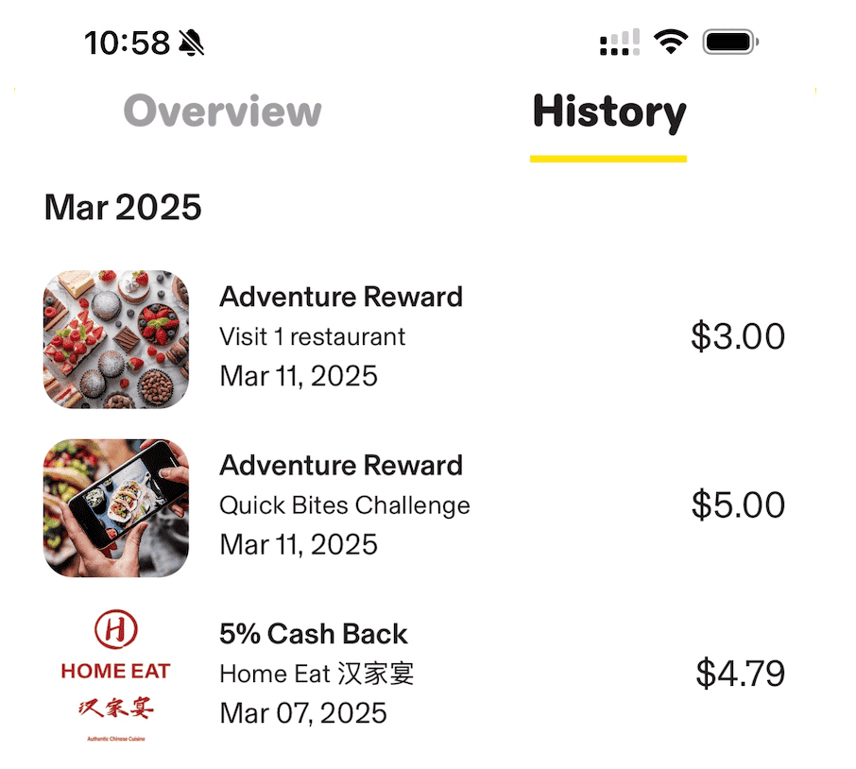856x769 pixels.
Task: Open the Quick Bites Challenge reward
Action: coord(344,505)
